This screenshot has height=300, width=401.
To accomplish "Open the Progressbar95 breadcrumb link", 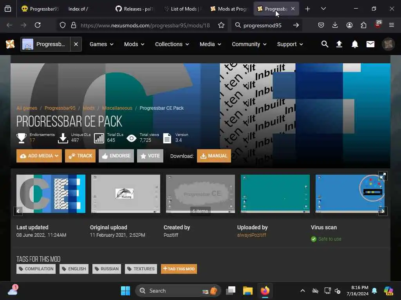I will [x=60, y=108].
